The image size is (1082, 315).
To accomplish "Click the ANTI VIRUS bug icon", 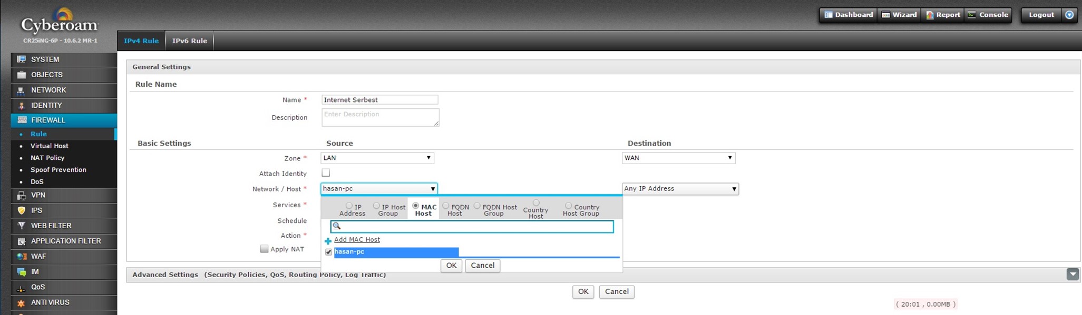I will tap(21, 303).
